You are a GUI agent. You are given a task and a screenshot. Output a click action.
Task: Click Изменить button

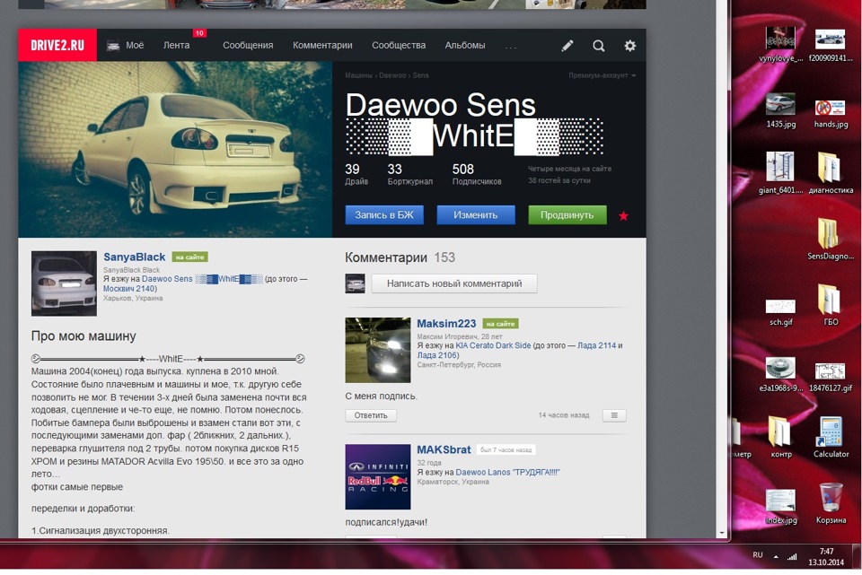pyautogui.click(x=476, y=215)
